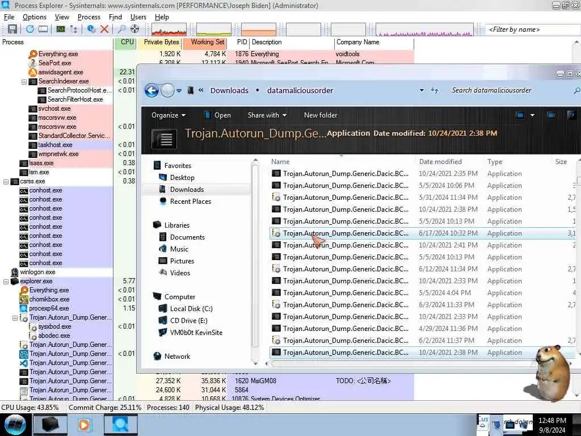Click the Open button in Explorer toolbar
Viewport: 581px width, 436px height.
pyautogui.click(x=218, y=115)
